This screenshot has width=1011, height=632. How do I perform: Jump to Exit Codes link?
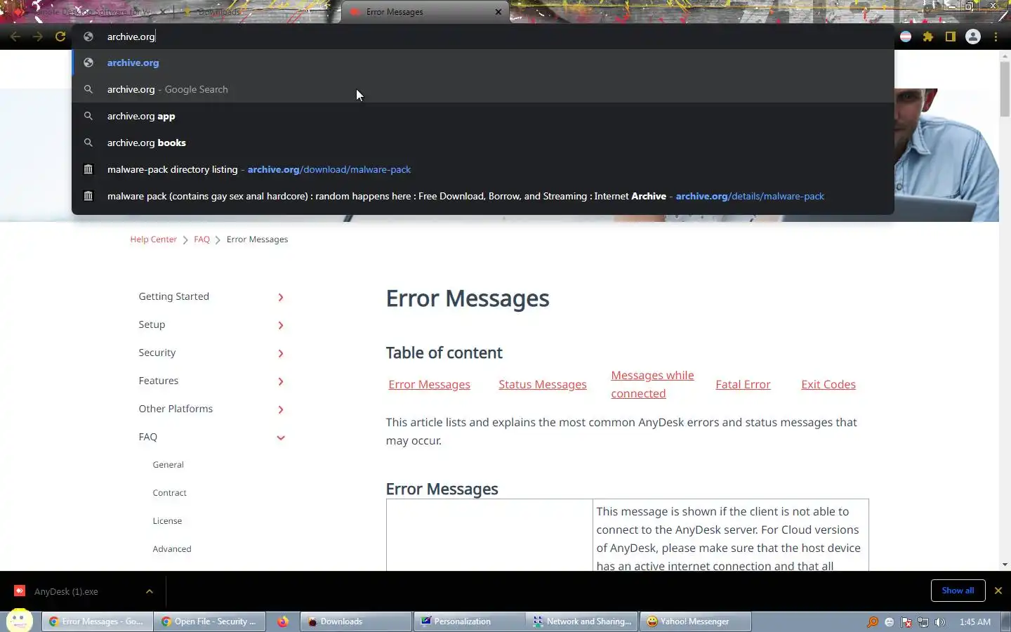click(x=828, y=384)
